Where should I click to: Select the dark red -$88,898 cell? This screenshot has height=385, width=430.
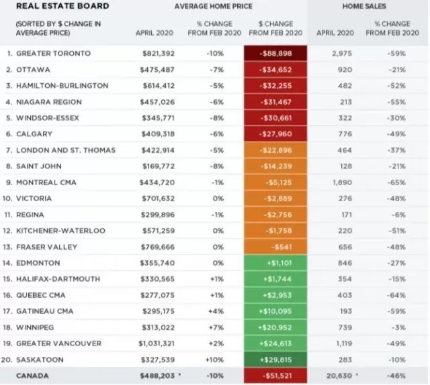275,54
